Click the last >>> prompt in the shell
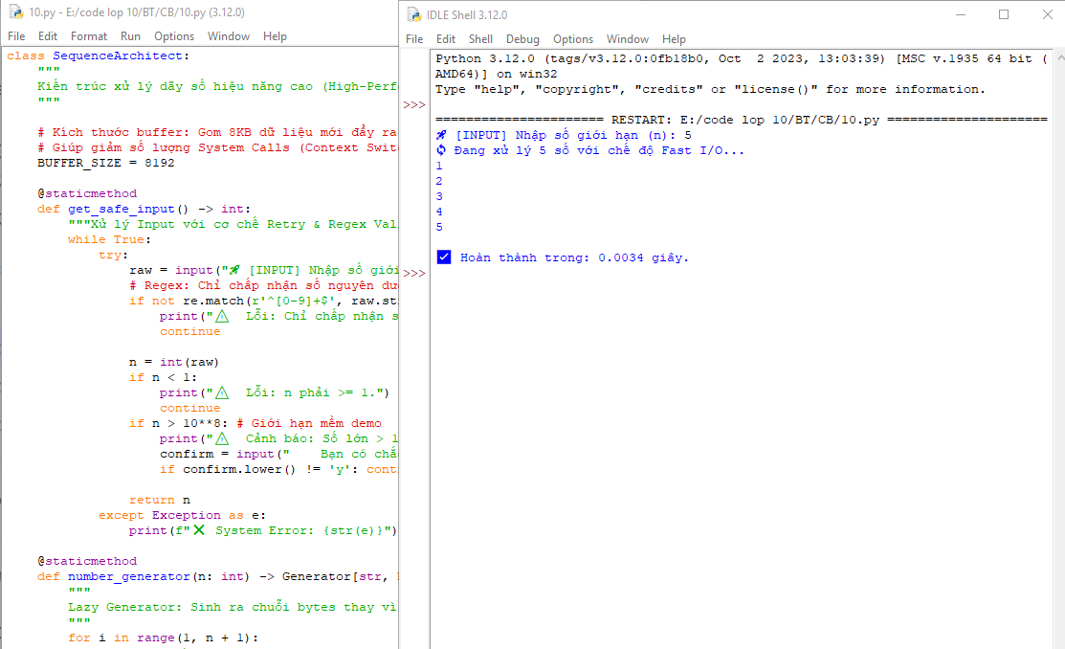Image resolution: width=1065 pixels, height=649 pixels. (414, 274)
